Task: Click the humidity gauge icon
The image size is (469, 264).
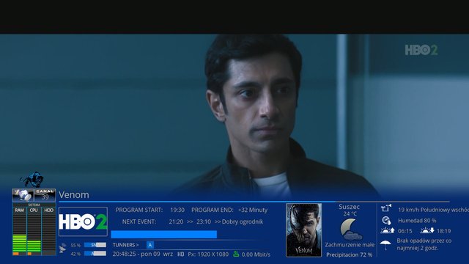Action: coord(386,221)
